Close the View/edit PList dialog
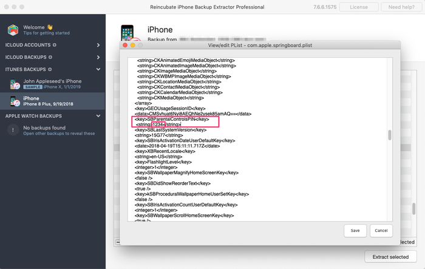The image size is (425, 269). point(125,46)
